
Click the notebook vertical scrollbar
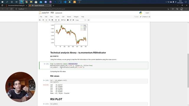coord(188,70)
